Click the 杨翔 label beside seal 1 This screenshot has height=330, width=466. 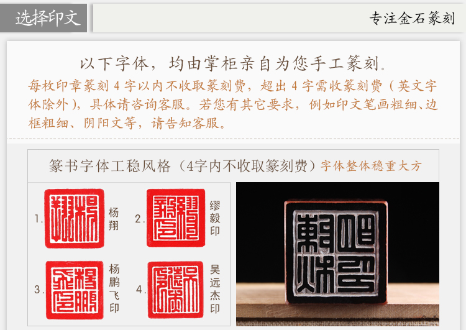(x=114, y=219)
